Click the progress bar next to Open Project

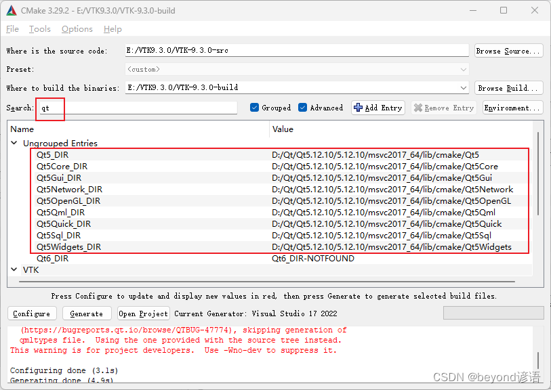click(493, 312)
